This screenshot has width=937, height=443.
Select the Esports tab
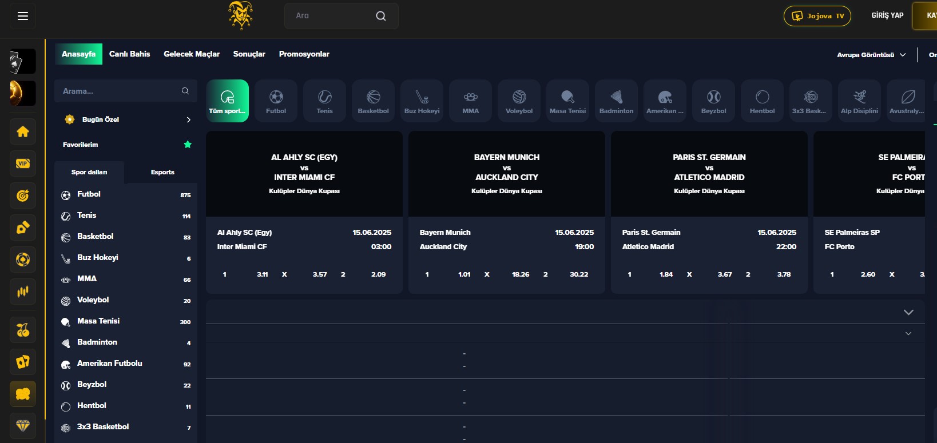pos(162,172)
